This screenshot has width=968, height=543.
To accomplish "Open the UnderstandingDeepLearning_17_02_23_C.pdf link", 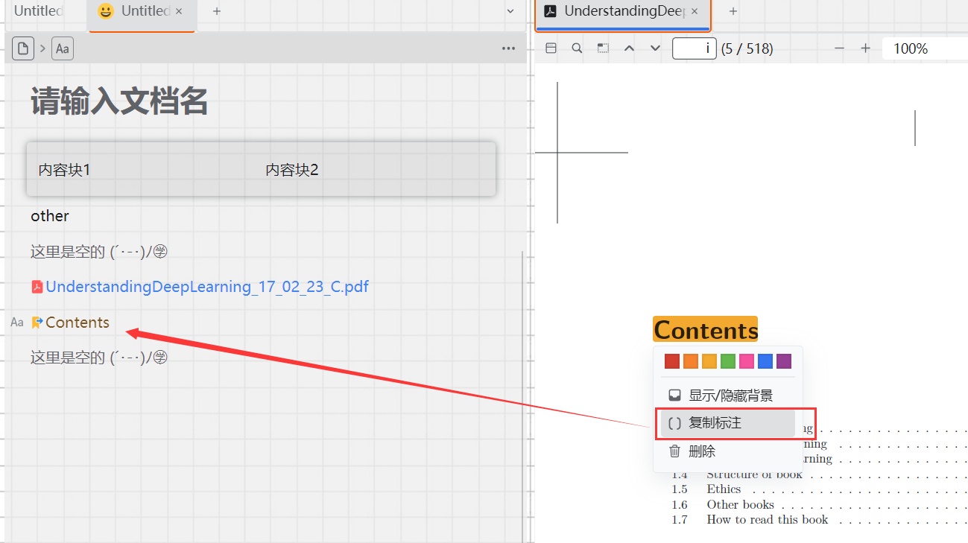I will (206, 287).
